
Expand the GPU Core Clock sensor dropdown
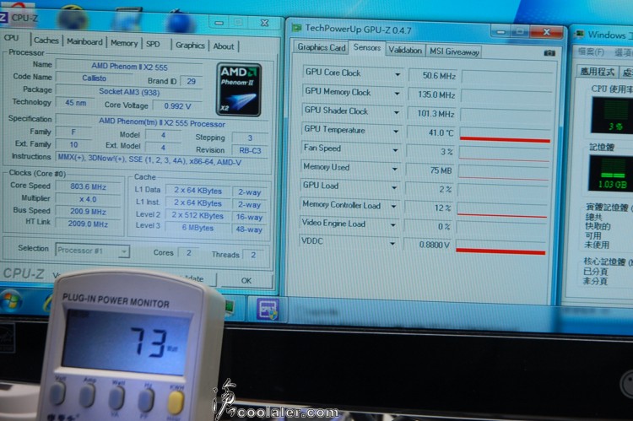398,74
